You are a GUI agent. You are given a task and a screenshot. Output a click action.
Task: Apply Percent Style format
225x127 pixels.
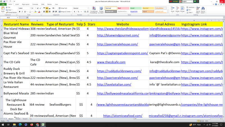pyautogui.click(x=78, y=12)
